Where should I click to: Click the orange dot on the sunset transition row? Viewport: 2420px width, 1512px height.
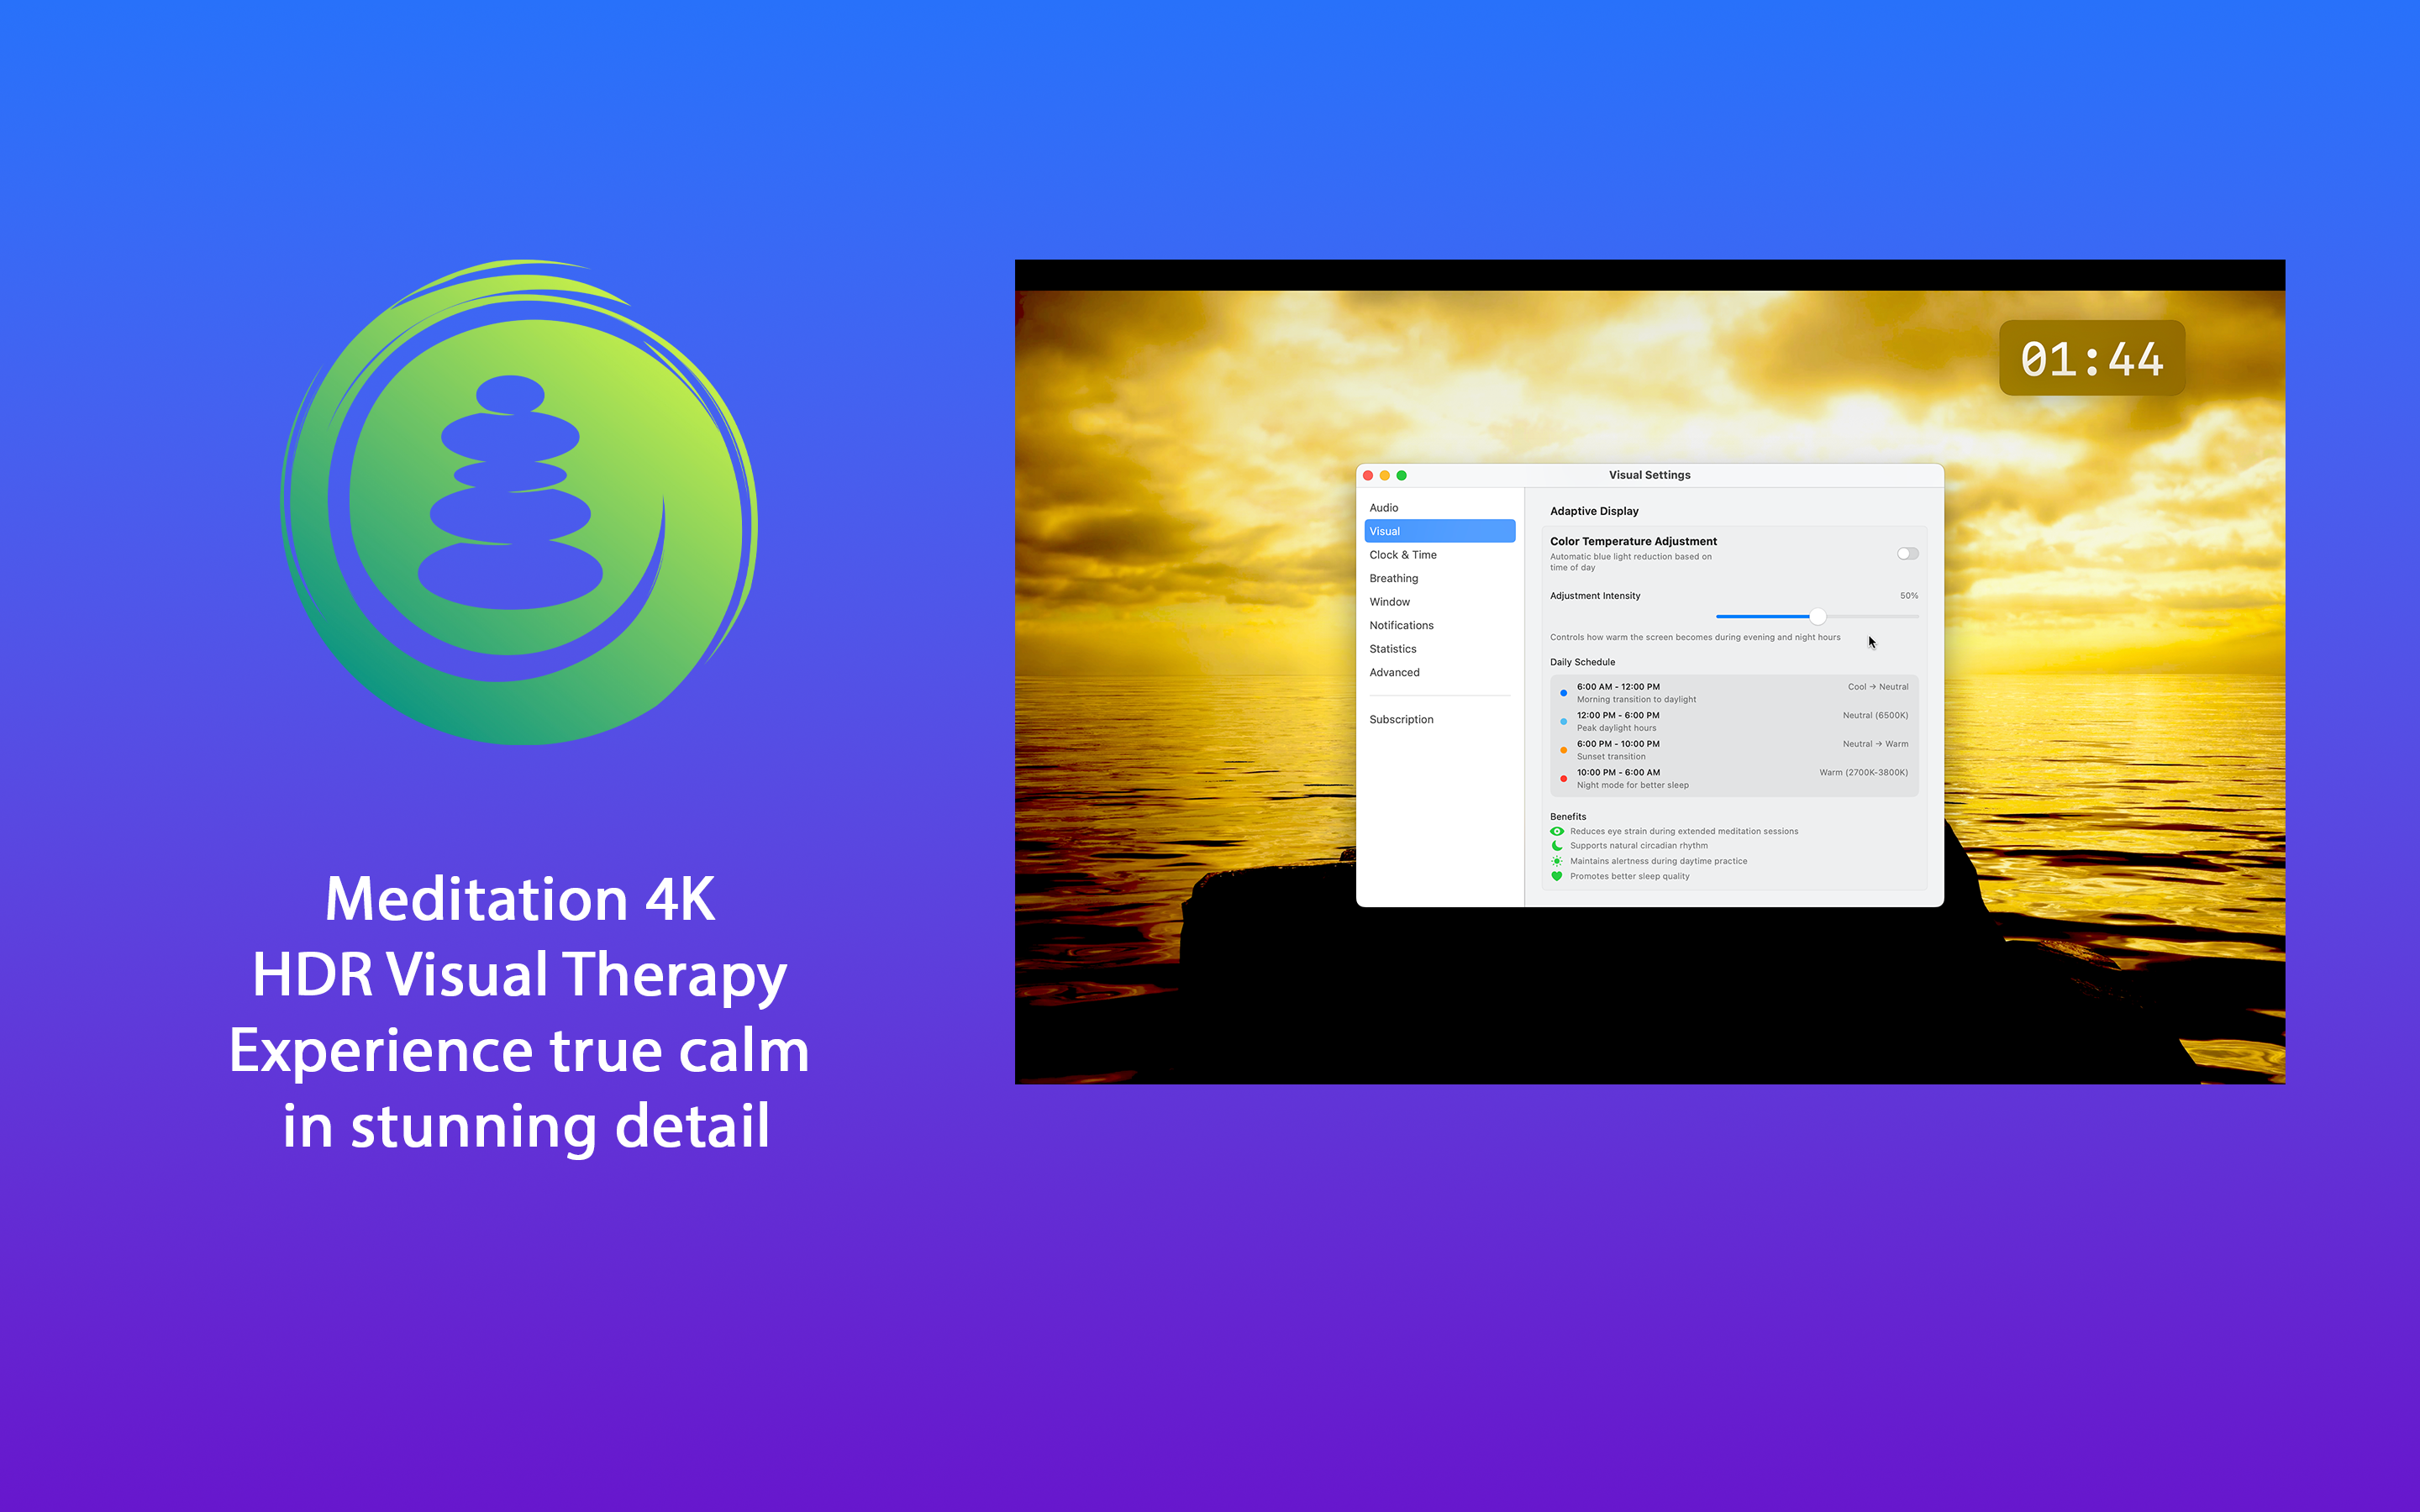tap(1564, 751)
